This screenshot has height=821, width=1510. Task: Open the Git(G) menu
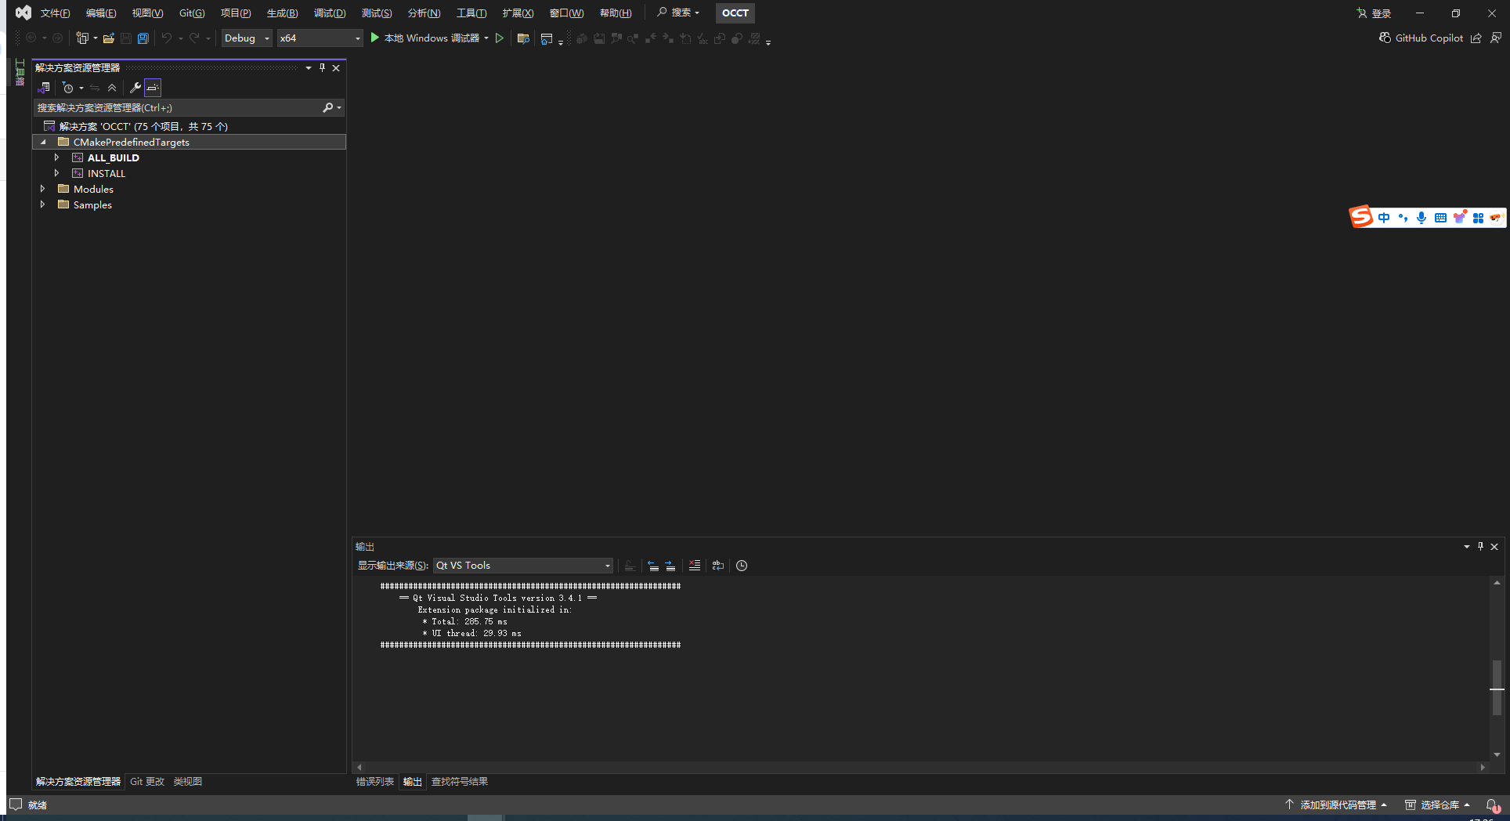coord(192,13)
